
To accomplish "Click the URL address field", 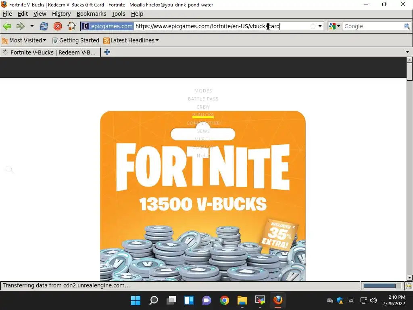I will point(221,26).
